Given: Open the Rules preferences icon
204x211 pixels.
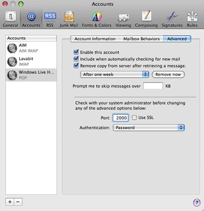Looking at the screenshot, I should click(x=192, y=19).
